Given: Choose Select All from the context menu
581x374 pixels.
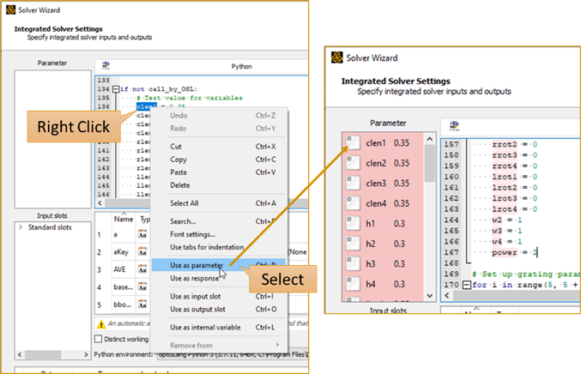Looking at the screenshot, I should coord(220,203).
